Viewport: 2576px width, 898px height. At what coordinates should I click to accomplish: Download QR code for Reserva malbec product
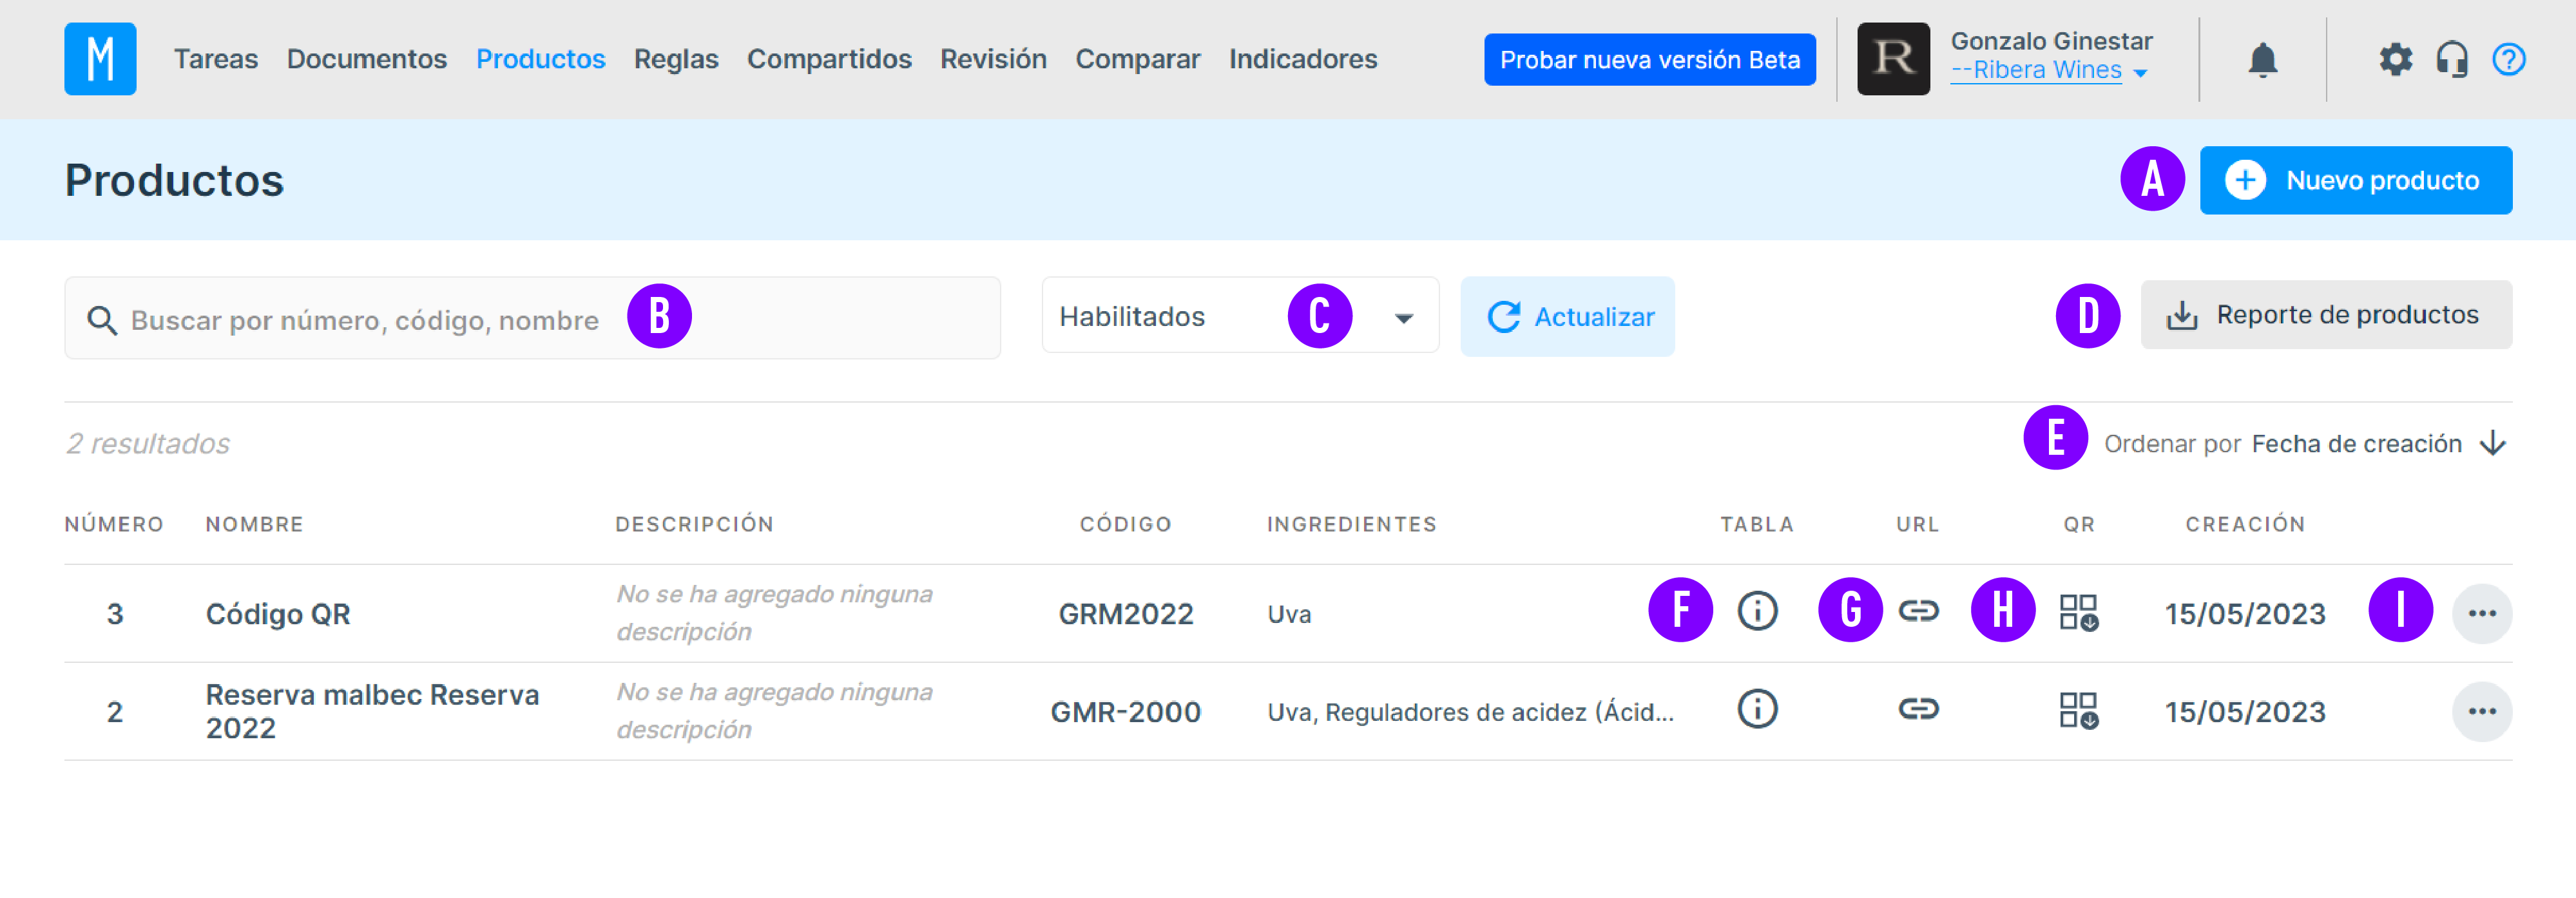[2078, 710]
